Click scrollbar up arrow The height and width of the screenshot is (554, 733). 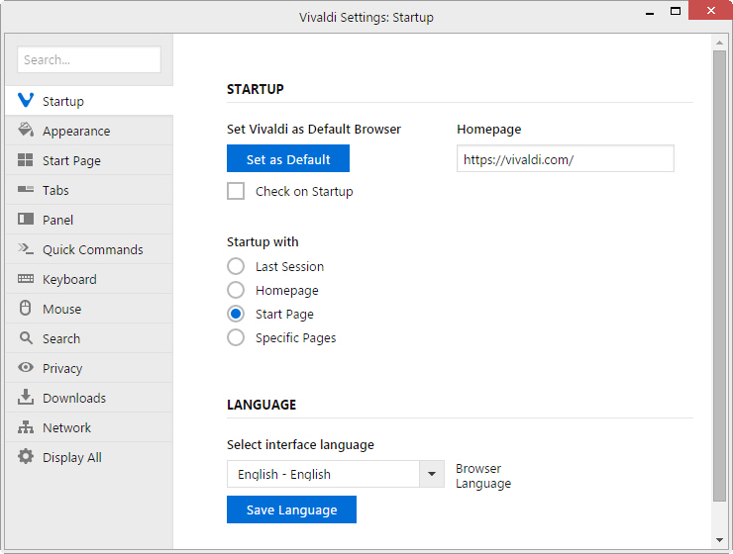coord(719,43)
